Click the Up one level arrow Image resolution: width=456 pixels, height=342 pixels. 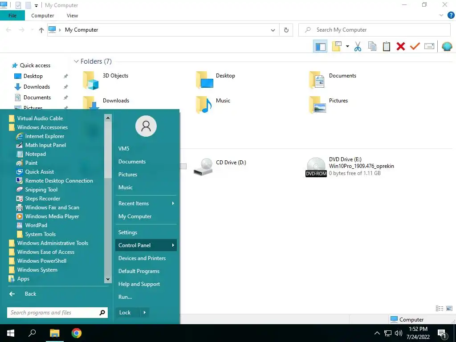(x=41, y=30)
